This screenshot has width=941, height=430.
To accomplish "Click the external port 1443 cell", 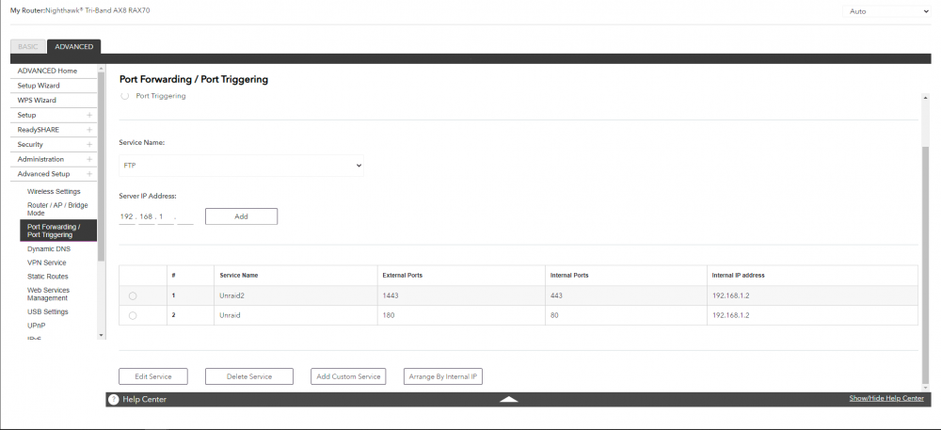I will [461, 295].
